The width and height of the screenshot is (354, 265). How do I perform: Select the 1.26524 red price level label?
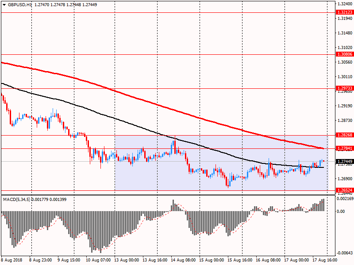pyautogui.click(x=345, y=190)
